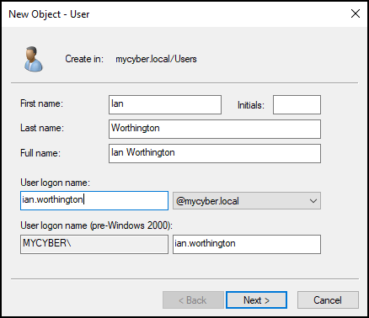Click the MYCYBER\ domain prefix box
Screen dimensions: 369x318
pyautogui.click(x=94, y=244)
